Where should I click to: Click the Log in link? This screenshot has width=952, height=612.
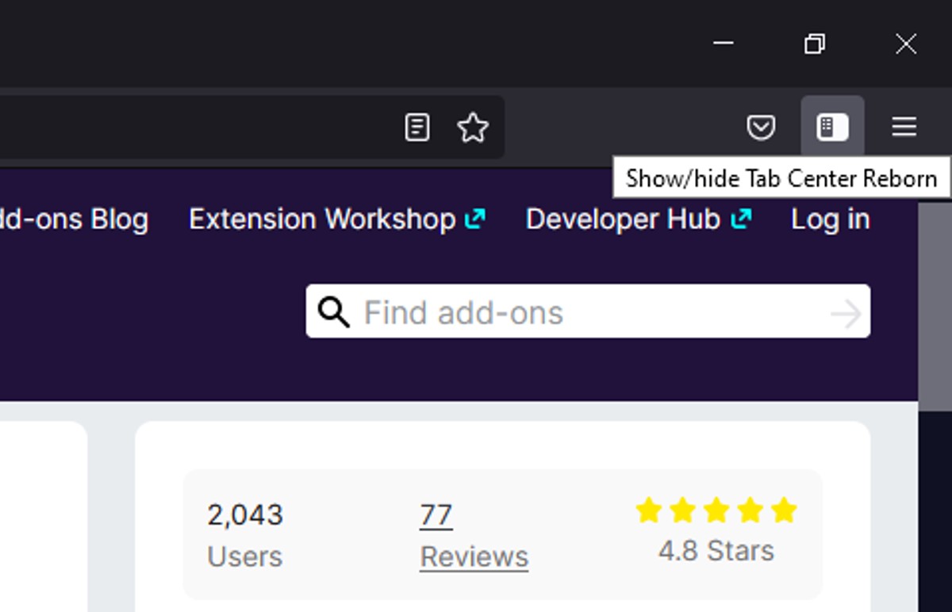tap(829, 220)
